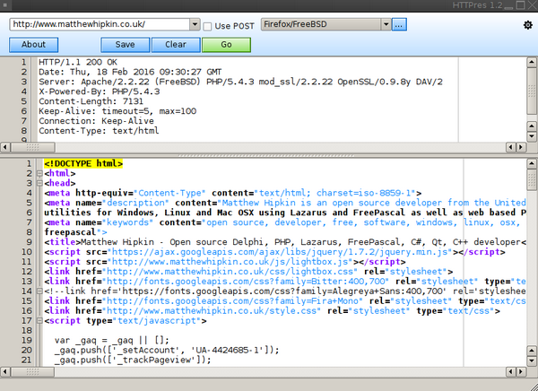Click the Content-Length: 7131 line

tap(91, 101)
